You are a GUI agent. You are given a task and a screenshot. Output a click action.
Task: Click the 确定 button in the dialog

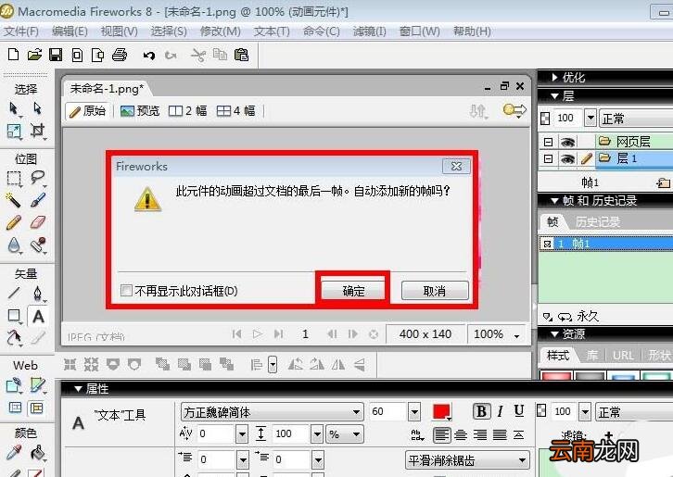click(353, 291)
